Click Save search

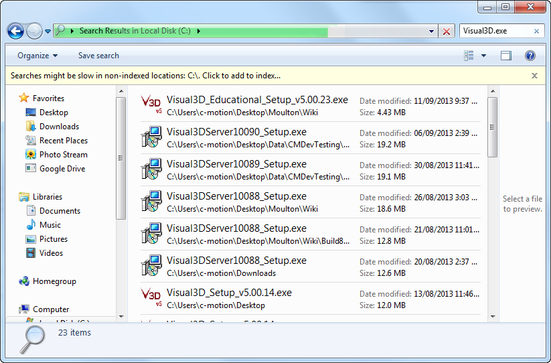(98, 56)
